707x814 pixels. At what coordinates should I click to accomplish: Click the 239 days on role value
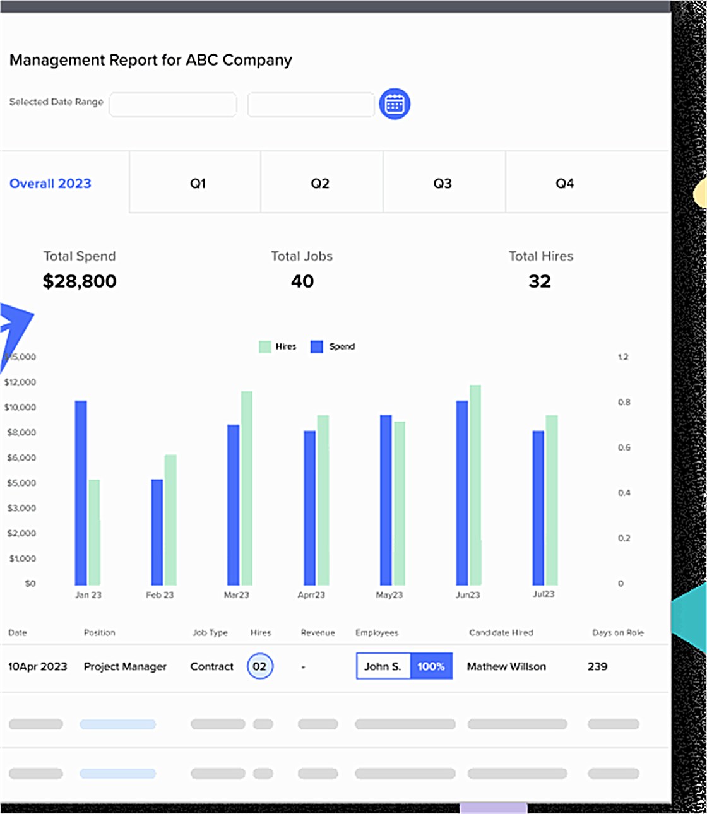[x=597, y=666]
